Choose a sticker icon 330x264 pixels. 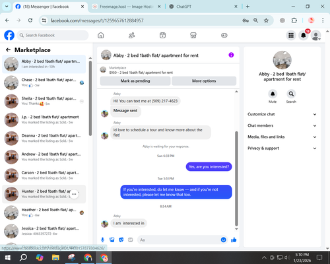(121, 240)
